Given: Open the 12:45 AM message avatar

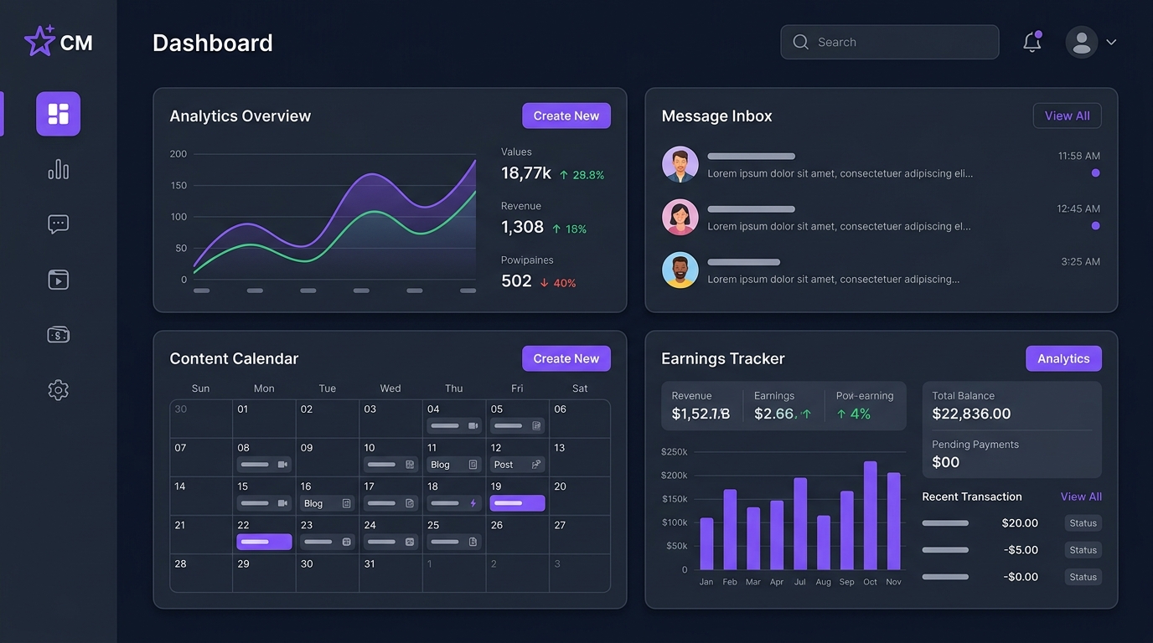Looking at the screenshot, I should tap(680, 217).
